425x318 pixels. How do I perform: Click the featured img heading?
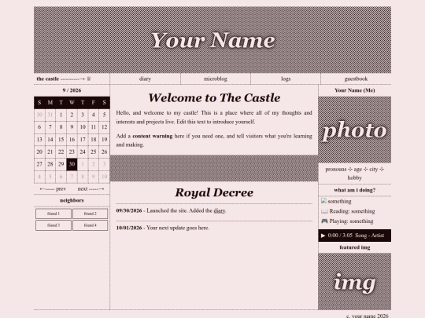point(354,247)
